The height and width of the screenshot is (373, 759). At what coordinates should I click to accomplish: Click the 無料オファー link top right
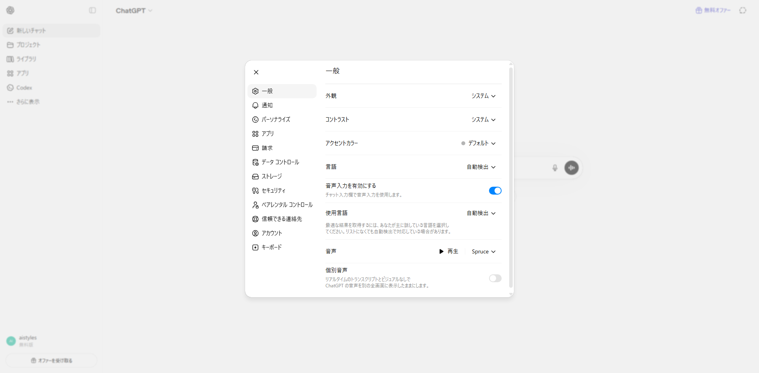(x=713, y=10)
